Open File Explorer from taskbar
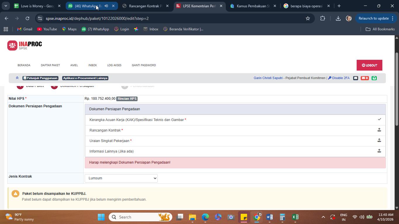Image resolution: width=399 pixels, height=224 pixels. [x=192, y=217]
